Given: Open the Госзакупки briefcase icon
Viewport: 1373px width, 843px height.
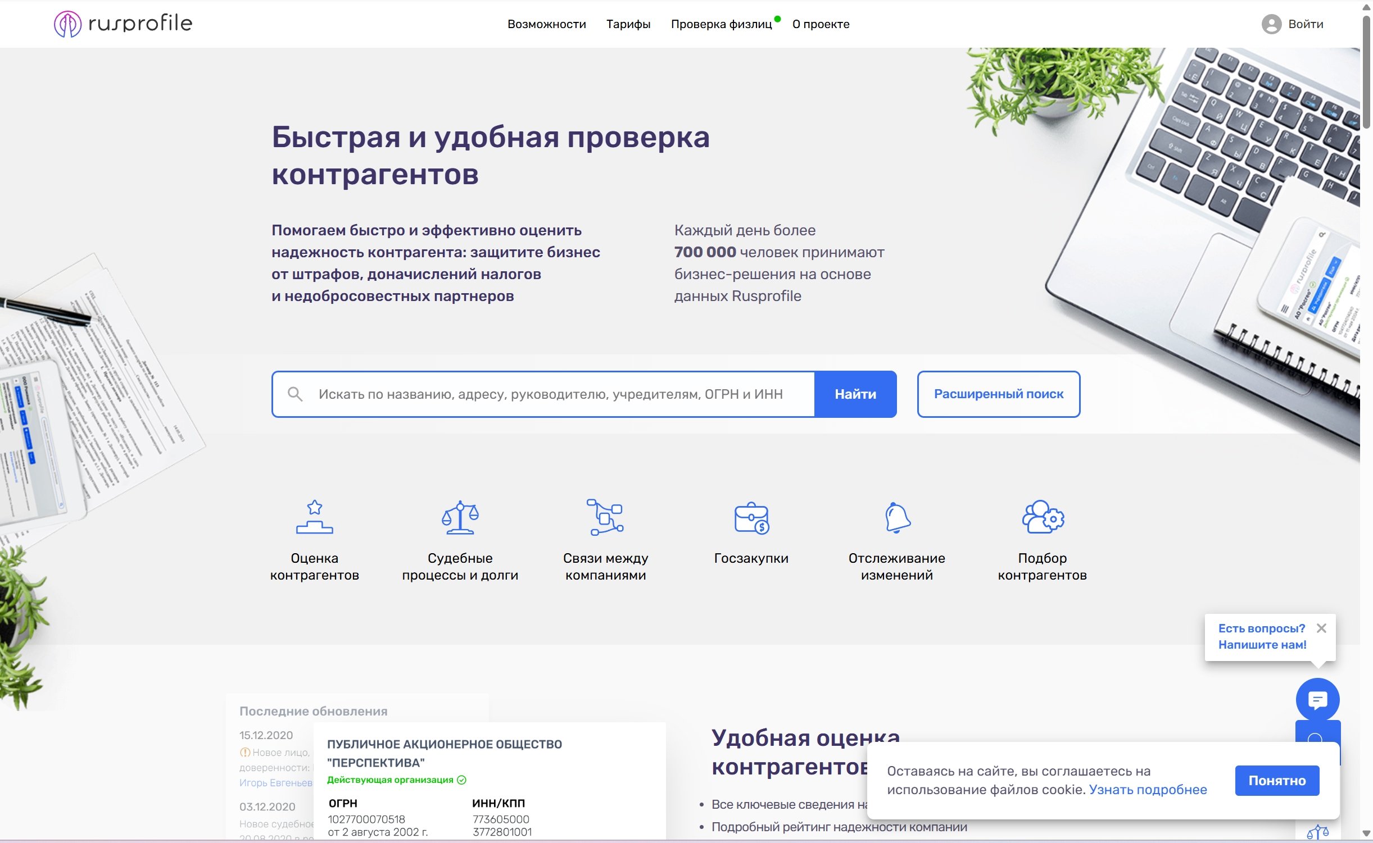Looking at the screenshot, I should tap(751, 518).
